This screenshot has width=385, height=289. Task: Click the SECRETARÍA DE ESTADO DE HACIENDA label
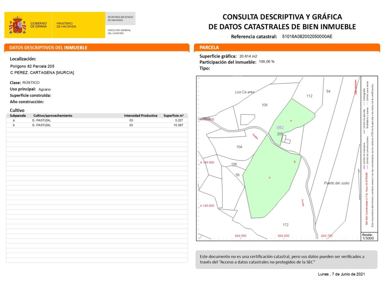(120, 19)
